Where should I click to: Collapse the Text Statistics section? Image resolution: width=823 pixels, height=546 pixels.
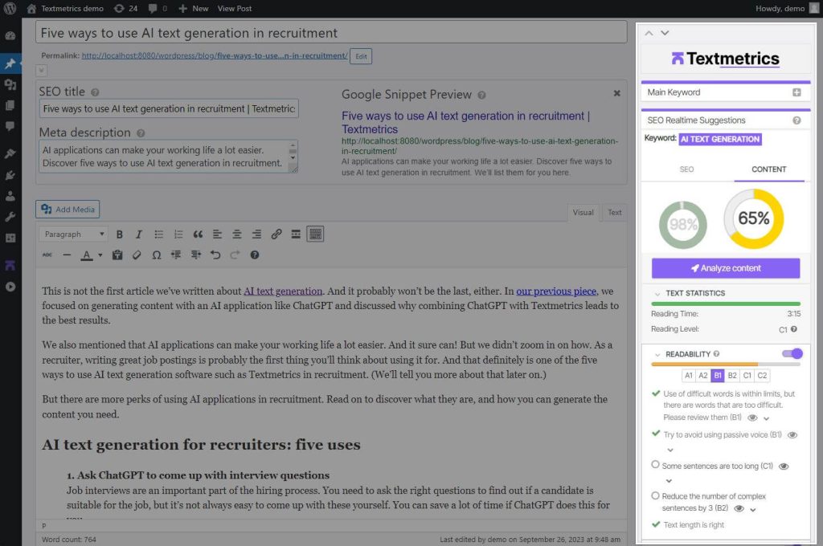click(657, 294)
